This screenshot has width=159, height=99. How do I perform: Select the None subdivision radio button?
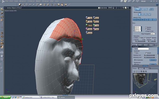(x=135, y=53)
